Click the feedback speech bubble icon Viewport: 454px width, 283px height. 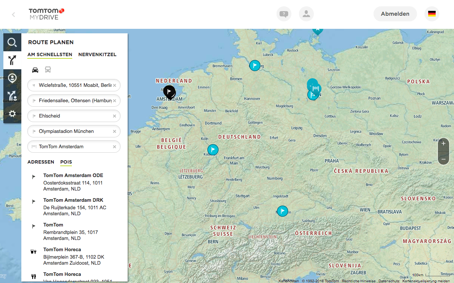(284, 14)
